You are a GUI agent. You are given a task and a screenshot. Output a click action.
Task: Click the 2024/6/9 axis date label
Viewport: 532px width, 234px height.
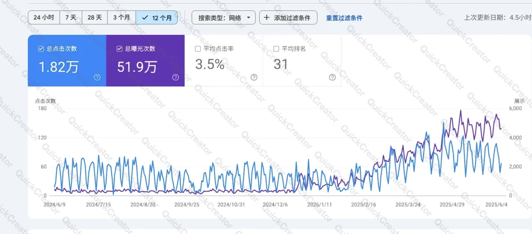point(55,205)
